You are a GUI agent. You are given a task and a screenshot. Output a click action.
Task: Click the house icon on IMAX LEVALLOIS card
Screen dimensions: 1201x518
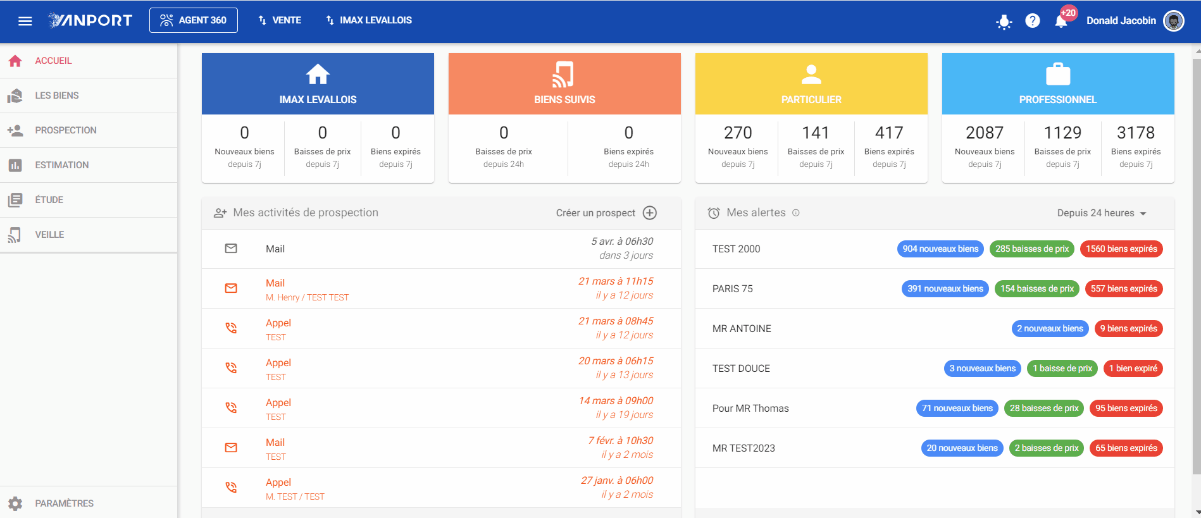click(318, 75)
